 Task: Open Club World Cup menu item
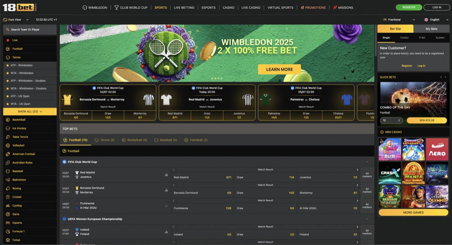pyautogui.click(x=131, y=8)
